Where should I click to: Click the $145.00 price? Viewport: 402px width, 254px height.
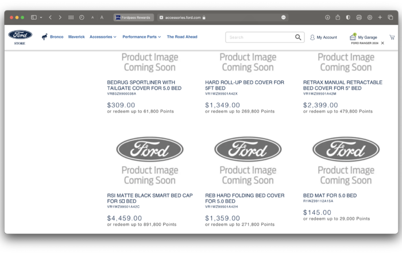click(317, 213)
